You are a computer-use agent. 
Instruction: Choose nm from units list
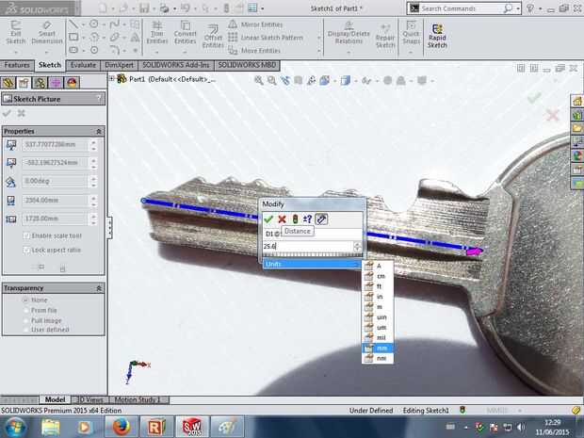tap(378, 358)
